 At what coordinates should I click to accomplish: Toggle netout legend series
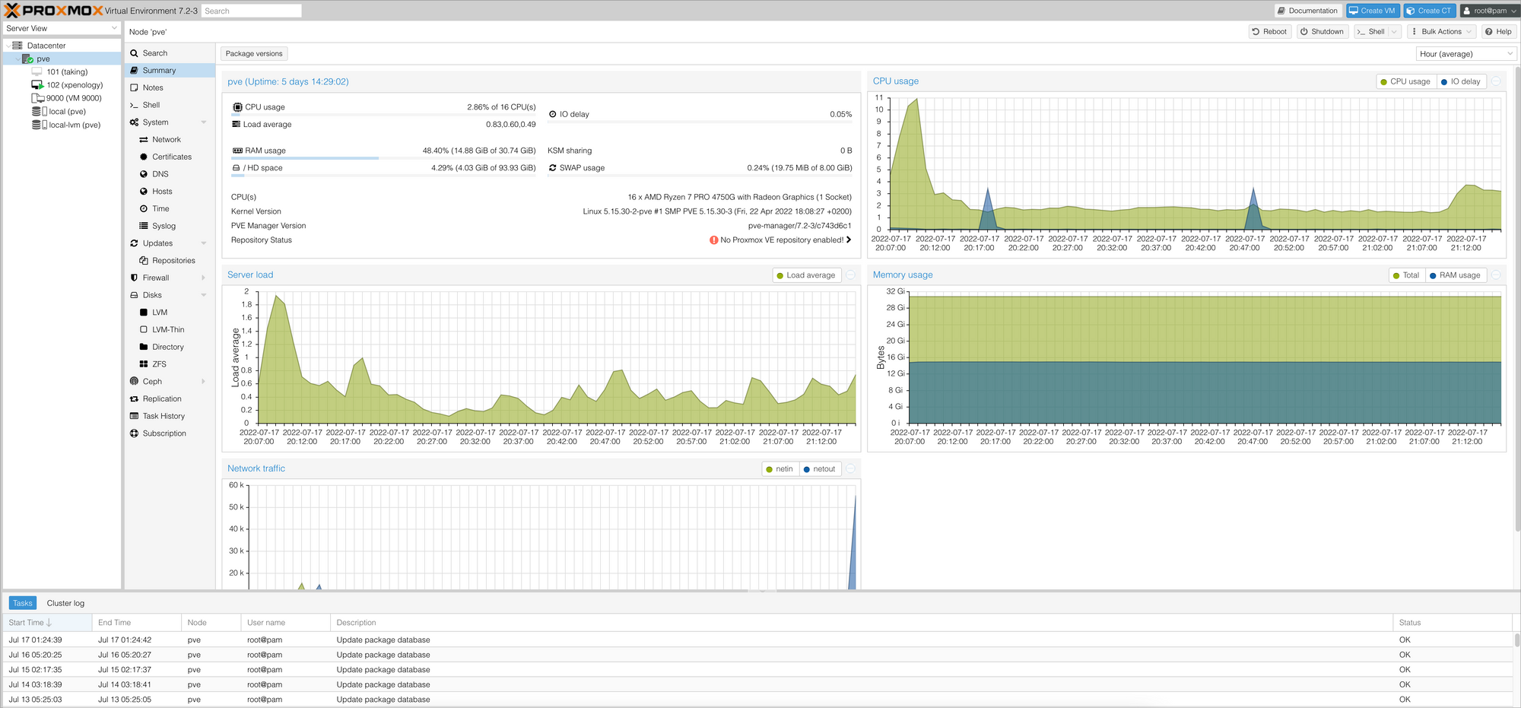(x=819, y=469)
